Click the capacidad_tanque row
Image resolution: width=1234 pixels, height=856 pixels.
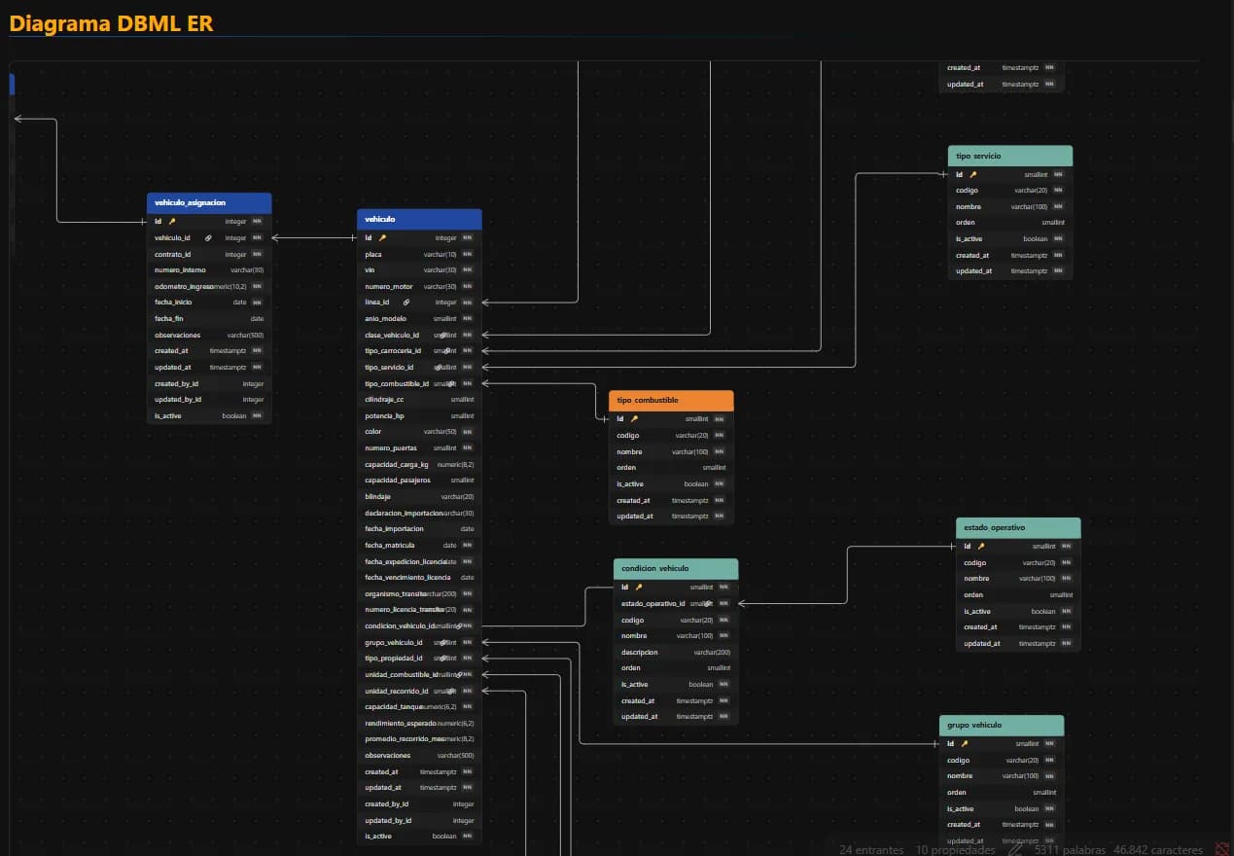419,707
